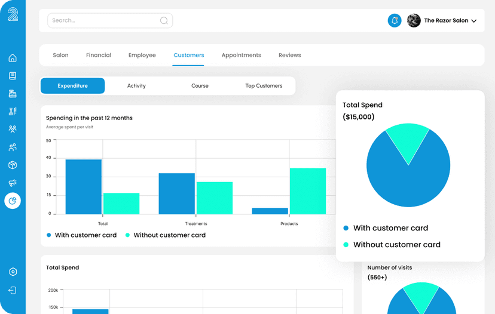
Task: Select the Expenditure sub-tab button
Action: [x=72, y=86]
